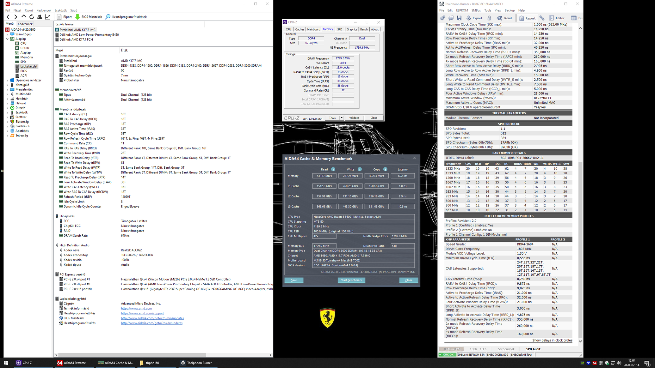Viewport: 655px width, 368px height.
Task: Select BIOS tree item under Alaplap
Action: pyautogui.click(x=24, y=71)
